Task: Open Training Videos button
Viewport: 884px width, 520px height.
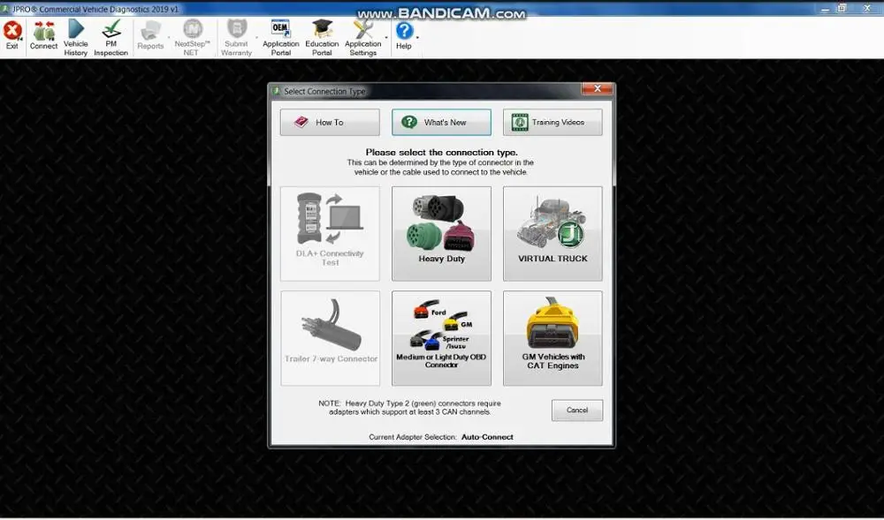Action: pos(552,122)
